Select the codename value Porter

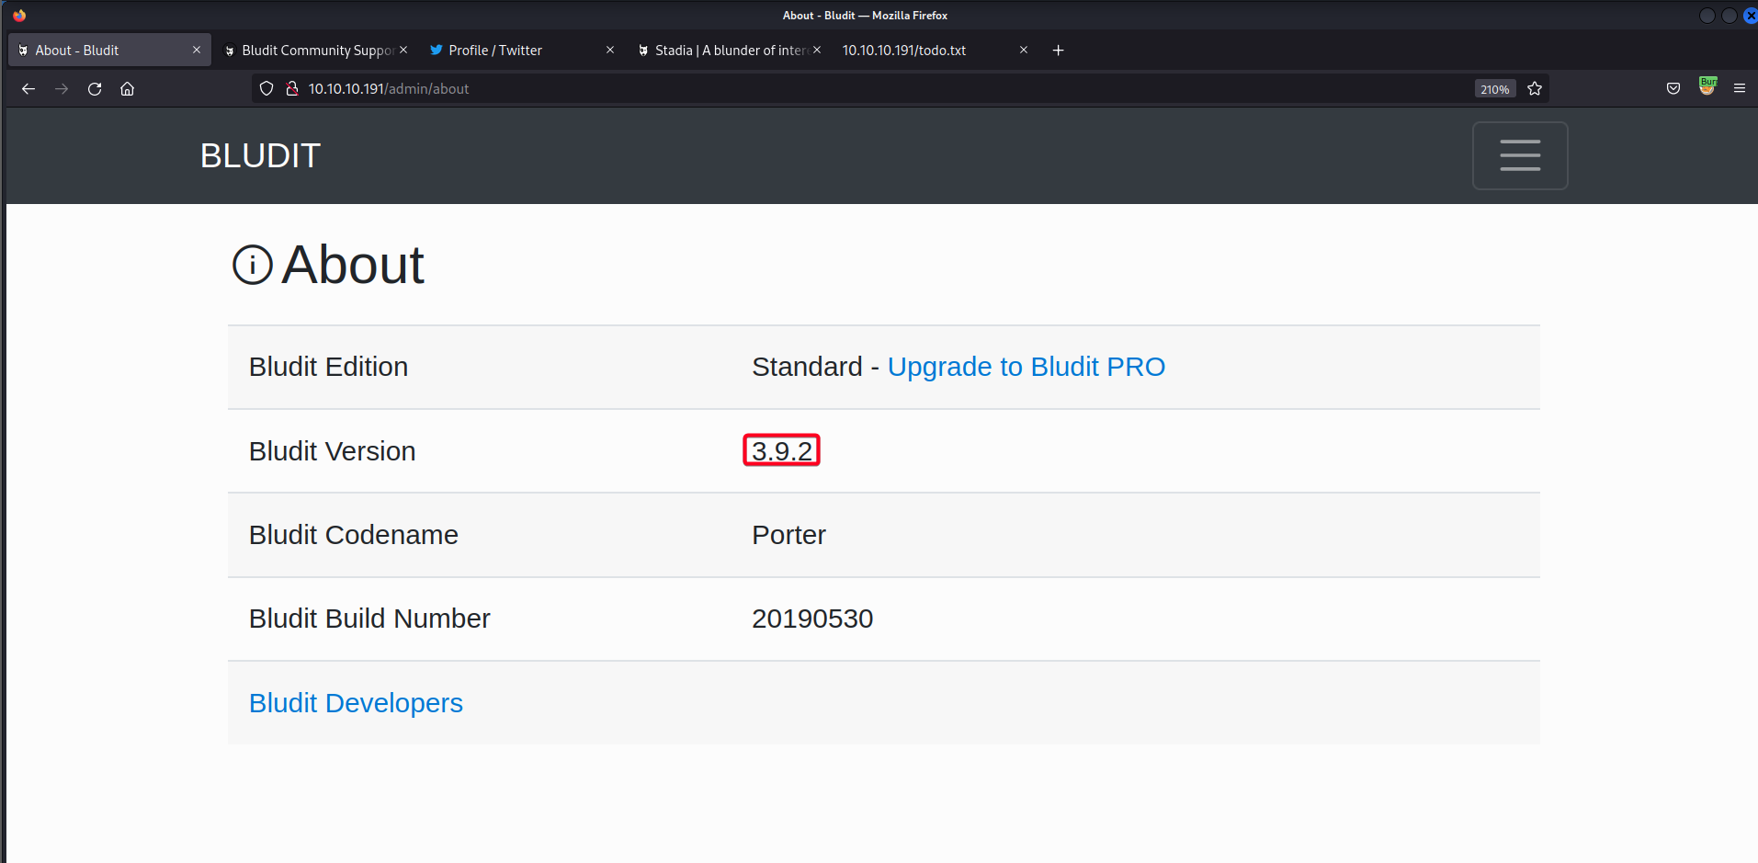[788, 535]
